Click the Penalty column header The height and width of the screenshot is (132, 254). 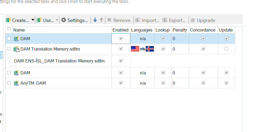coord(180,30)
